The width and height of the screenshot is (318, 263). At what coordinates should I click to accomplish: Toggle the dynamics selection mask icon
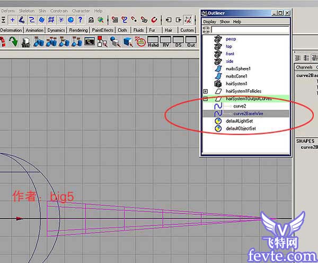coord(61,20)
